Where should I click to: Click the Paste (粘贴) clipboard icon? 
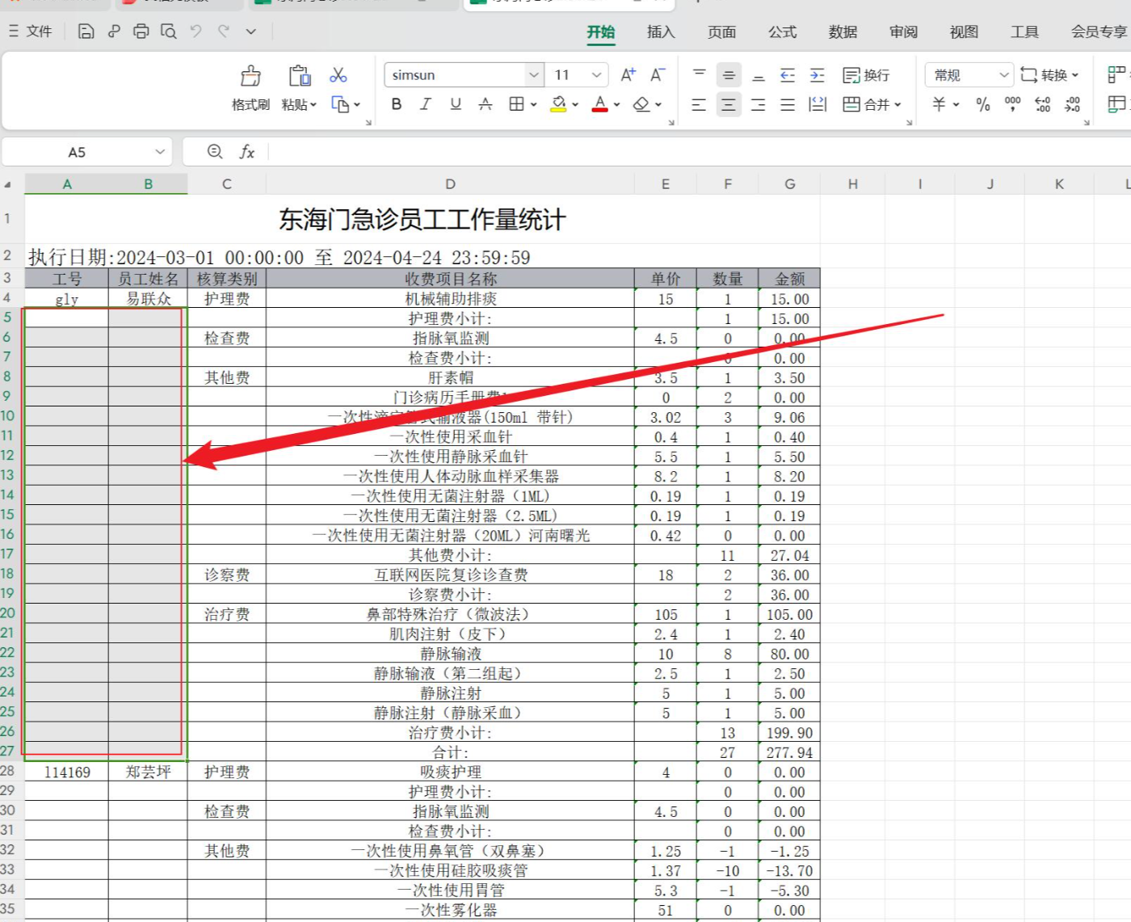click(x=300, y=76)
